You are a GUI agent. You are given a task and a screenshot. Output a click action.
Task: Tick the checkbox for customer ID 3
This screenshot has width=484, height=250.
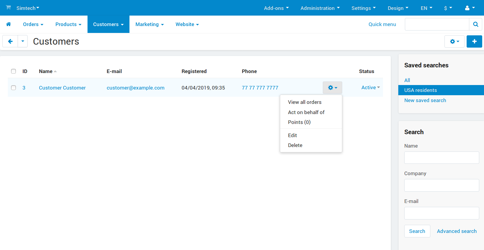[x=13, y=88]
